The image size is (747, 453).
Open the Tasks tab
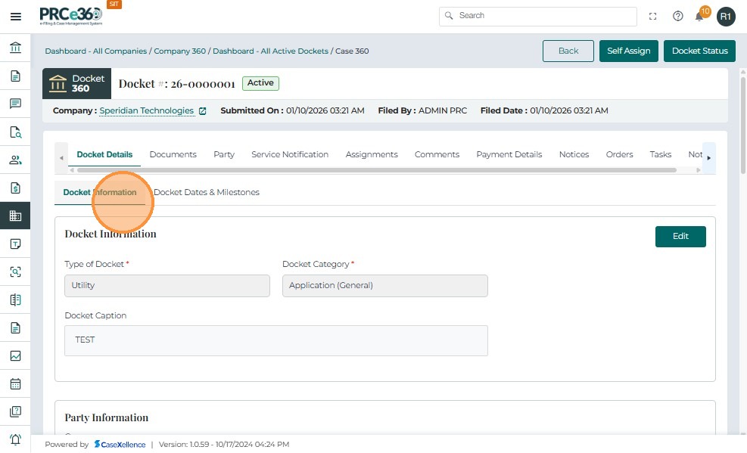[x=660, y=154]
